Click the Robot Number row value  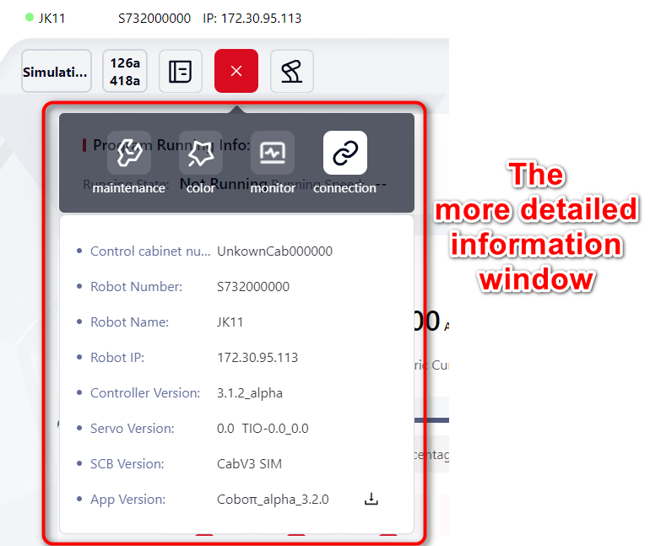(x=253, y=287)
